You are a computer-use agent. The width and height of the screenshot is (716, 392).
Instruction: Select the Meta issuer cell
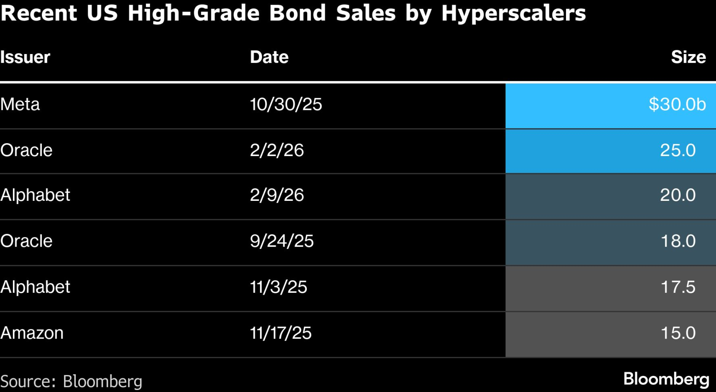(20, 105)
